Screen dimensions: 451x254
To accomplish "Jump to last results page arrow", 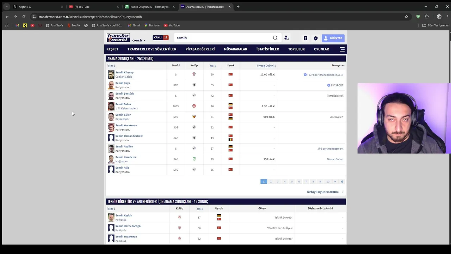I will pos(342,182).
